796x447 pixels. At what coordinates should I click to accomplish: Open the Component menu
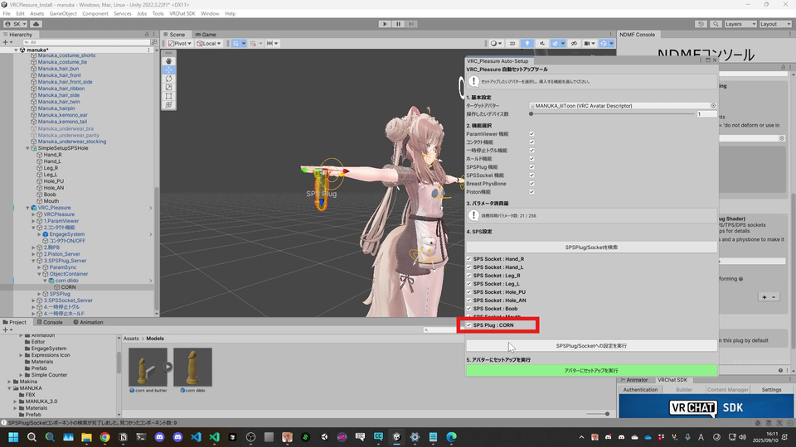pos(95,14)
